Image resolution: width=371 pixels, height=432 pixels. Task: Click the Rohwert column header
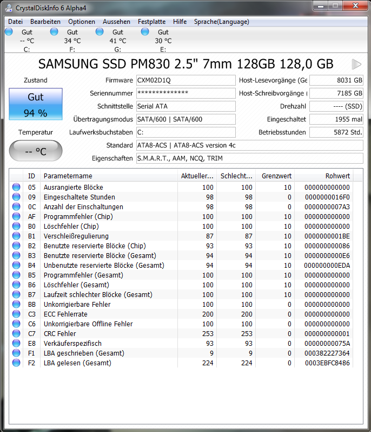(x=324, y=176)
